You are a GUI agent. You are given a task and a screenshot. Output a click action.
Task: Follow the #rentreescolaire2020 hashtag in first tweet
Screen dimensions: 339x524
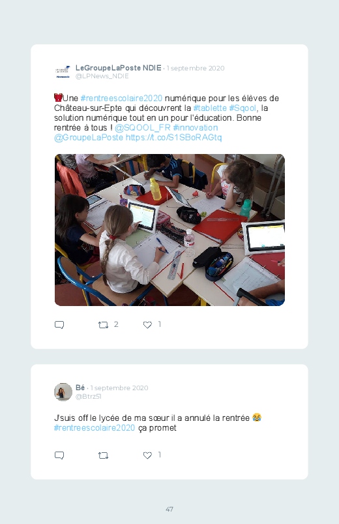[x=121, y=99]
